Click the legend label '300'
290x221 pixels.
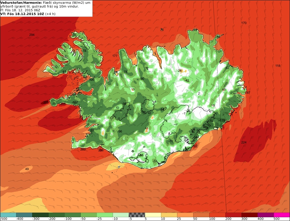click(244, 219)
